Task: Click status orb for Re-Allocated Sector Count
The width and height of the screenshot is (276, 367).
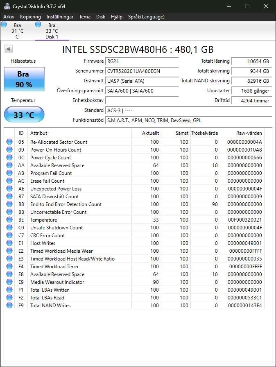Action: pyautogui.click(x=9, y=142)
